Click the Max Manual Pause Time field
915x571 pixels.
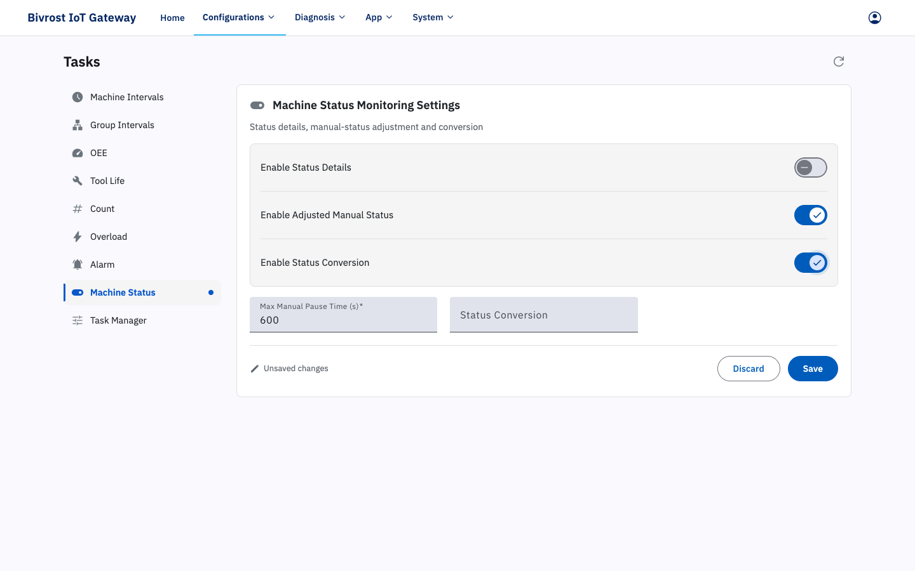[x=343, y=315]
